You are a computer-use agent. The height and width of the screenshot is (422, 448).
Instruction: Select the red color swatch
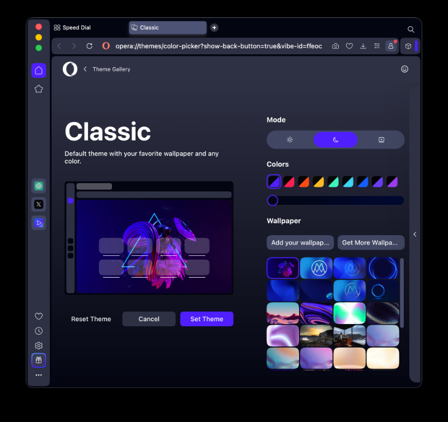tap(289, 181)
